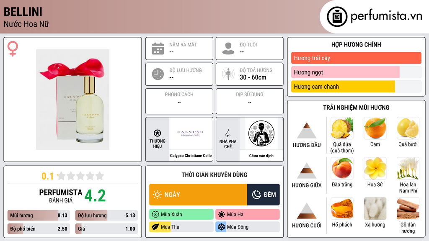Image resolution: width=429 pixels, height=241 pixels.
Task: Select the Ngày daytime bar
Action: coord(198,195)
